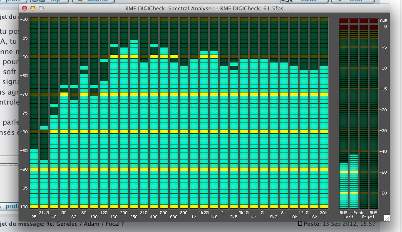Screen dimensions: 402x232
Task: Click the 250 Hz band with highest peak
Action: (134, 125)
